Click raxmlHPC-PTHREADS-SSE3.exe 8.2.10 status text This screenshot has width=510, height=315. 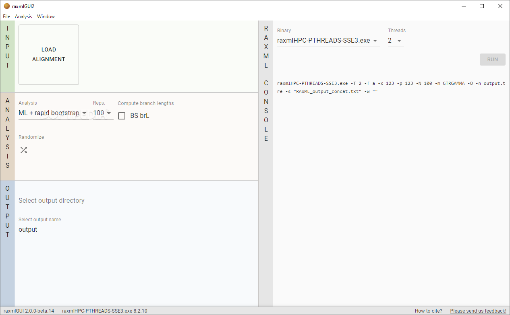pyautogui.click(x=105, y=311)
